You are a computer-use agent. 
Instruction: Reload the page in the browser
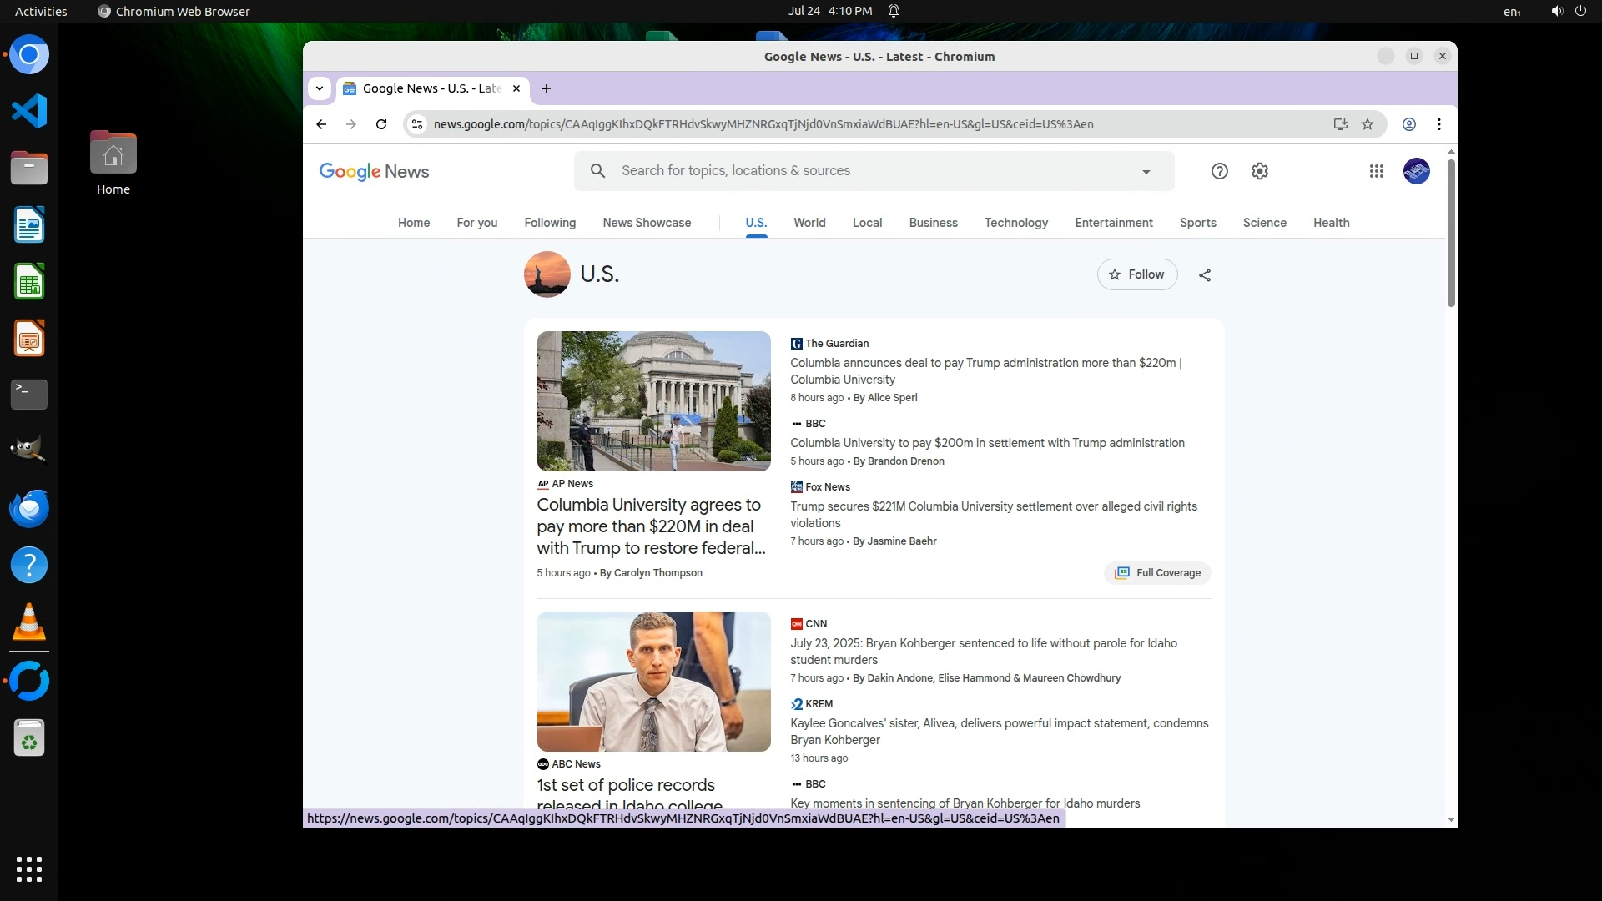381,124
